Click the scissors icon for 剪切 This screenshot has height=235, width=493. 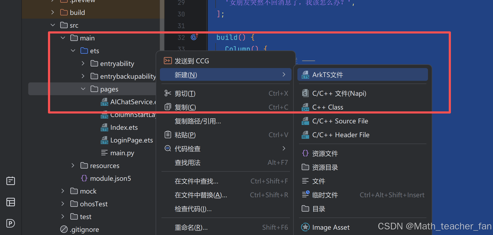(x=168, y=93)
